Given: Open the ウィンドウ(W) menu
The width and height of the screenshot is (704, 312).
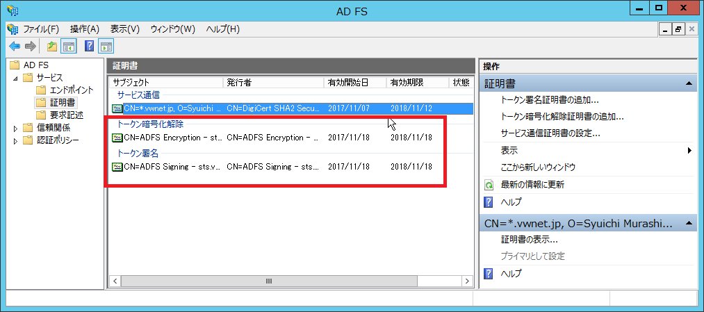Looking at the screenshot, I should tap(173, 29).
